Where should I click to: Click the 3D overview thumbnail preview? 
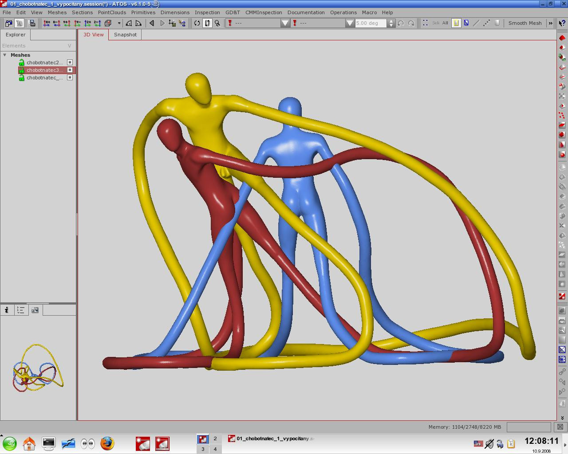pos(38,368)
